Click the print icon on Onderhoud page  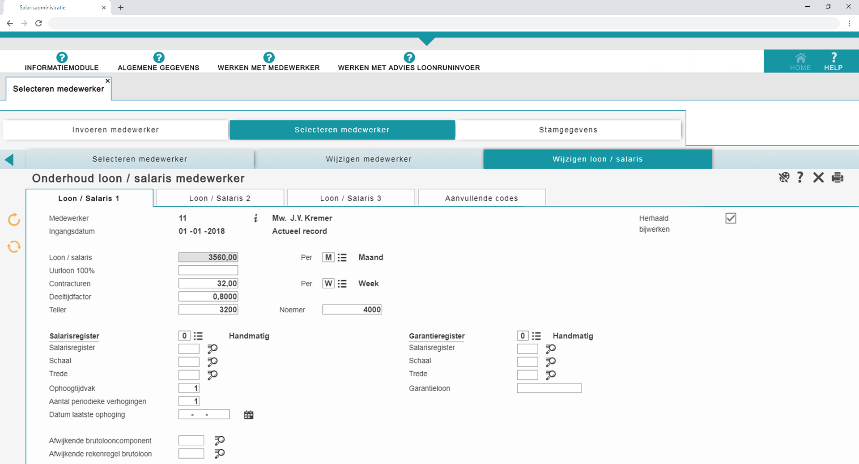pyautogui.click(x=838, y=178)
